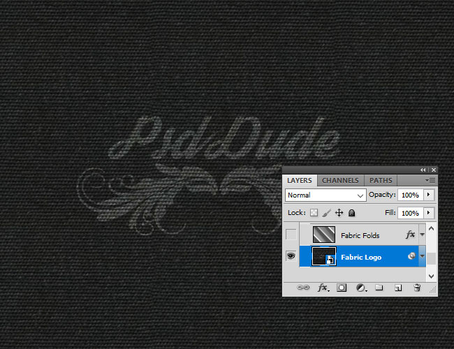The image size is (454, 349).
Task: Switch to the Channels tab
Action: (x=341, y=181)
